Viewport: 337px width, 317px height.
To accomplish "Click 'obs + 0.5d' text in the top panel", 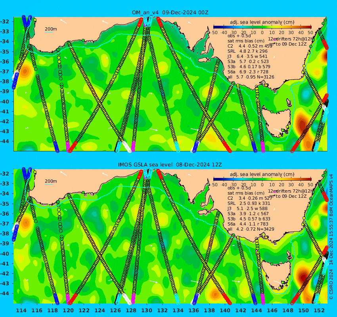I will (x=239, y=36).
